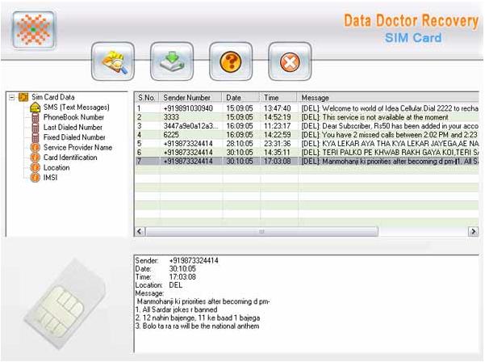The image size is (485, 362).
Task: Click the SIM card preview image
Action: tap(63, 299)
